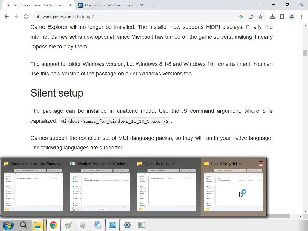Toggle the Chrome side panel
The width and height of the screenshot is (308, 231).
pos(282,17)
